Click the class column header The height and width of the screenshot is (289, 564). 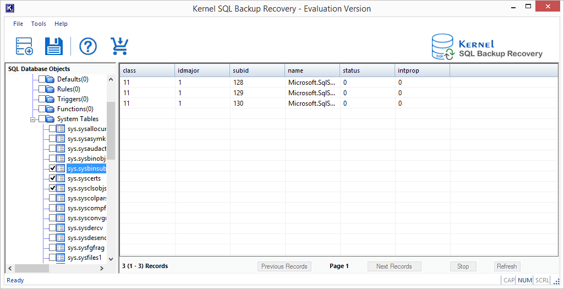[x=147, y=70]
